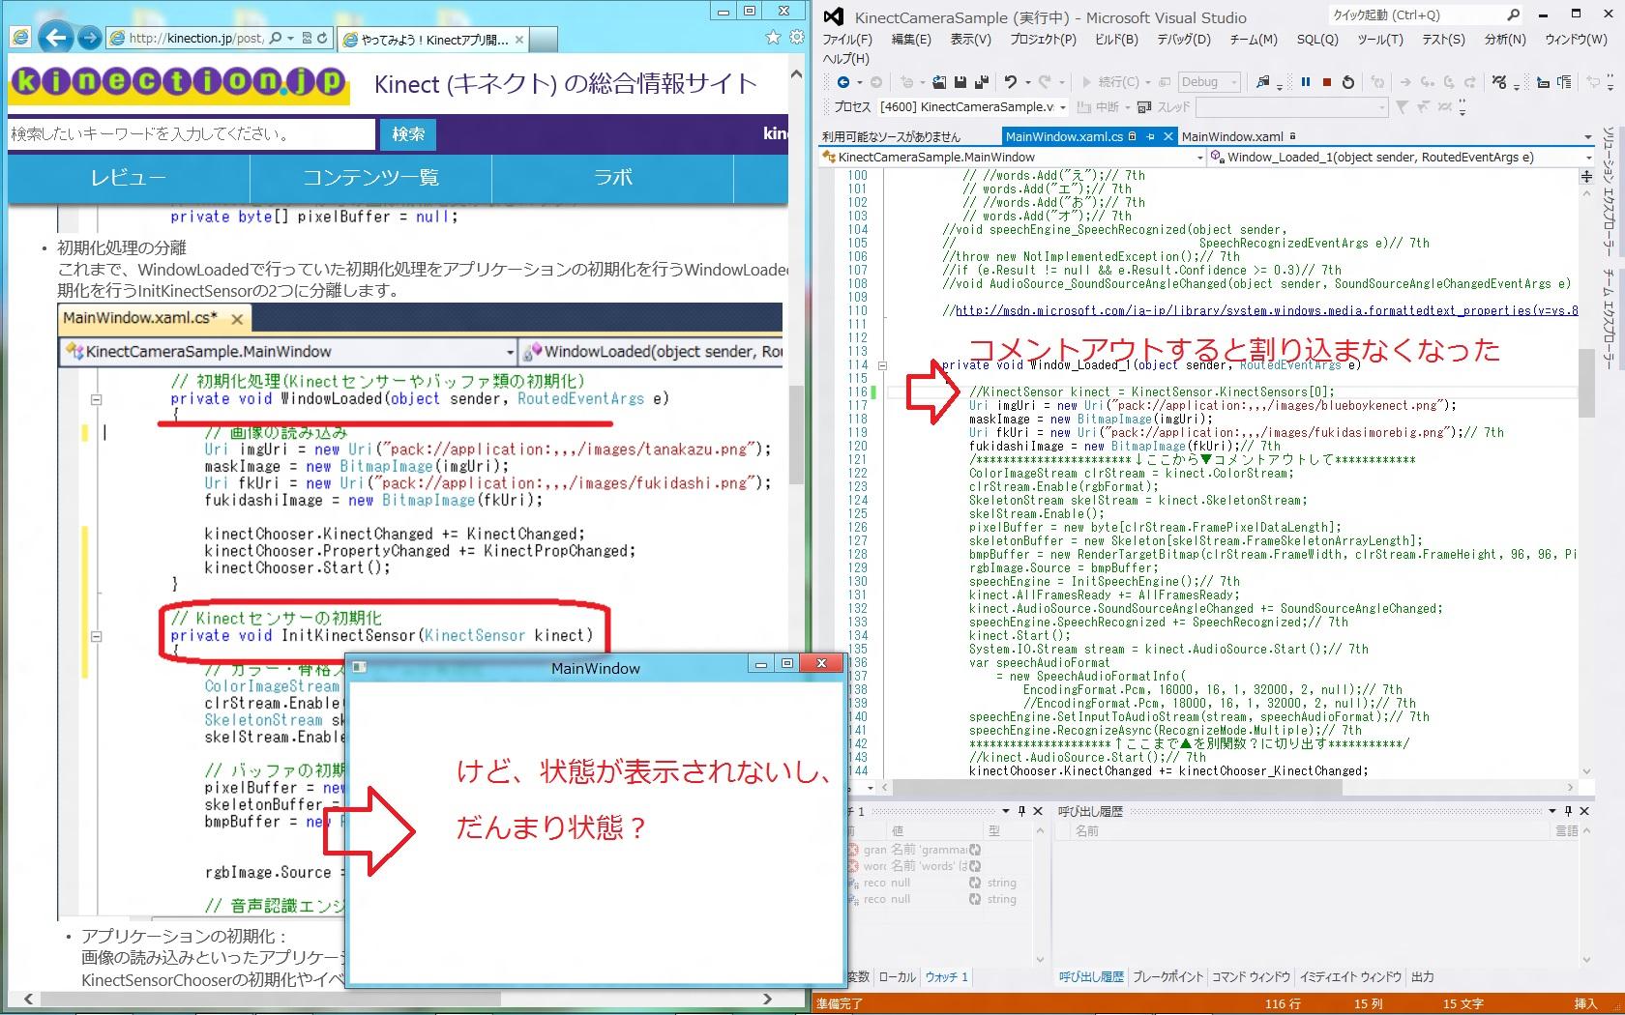Stop debugging with the red square icon

point(1327,82)
